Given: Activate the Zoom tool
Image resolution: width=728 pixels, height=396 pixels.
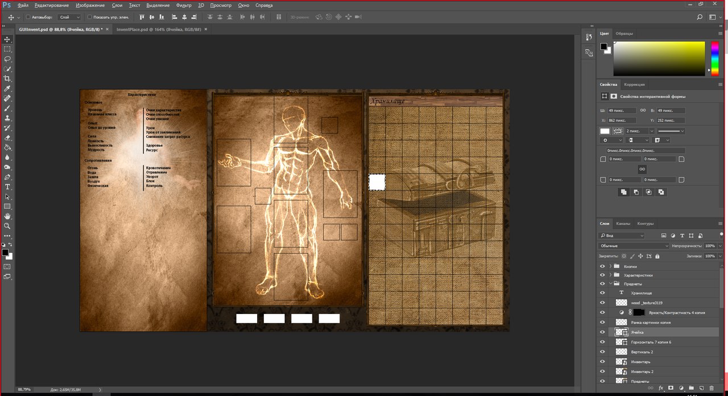Looking at the screenshot, I should pyautogui.click(x=7, y=226).
